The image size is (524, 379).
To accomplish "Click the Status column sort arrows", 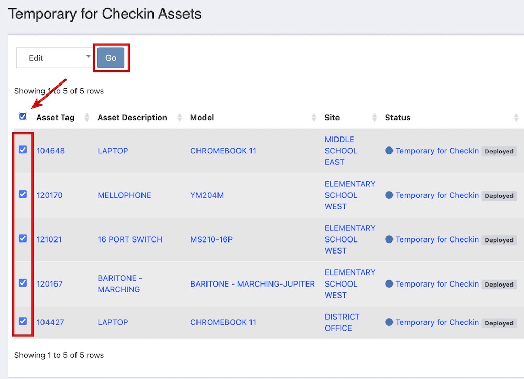I will [516, 118].
